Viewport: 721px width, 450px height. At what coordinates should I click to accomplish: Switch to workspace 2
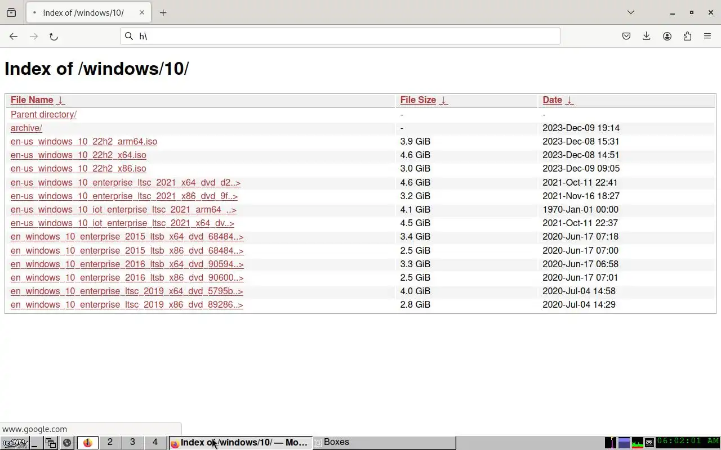110,443
